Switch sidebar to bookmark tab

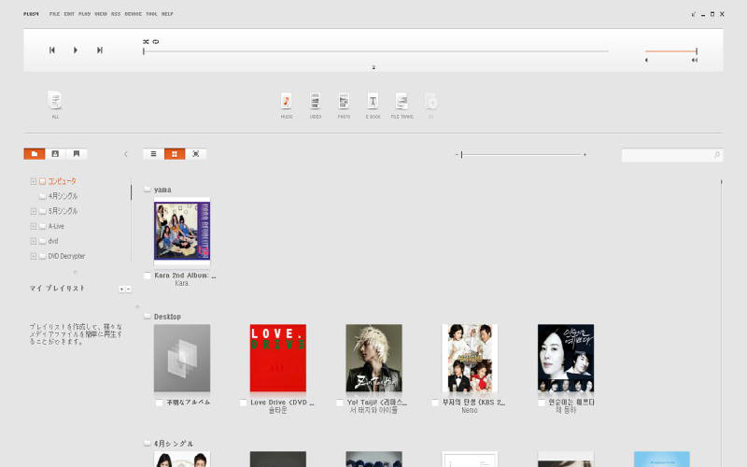(x=76, y=154)
